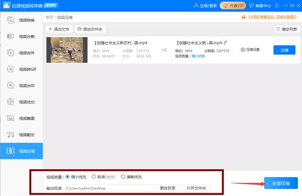Click the blue 全部压缩 button
The height and width of the screenshot is (196, 302).
[281, 183]
